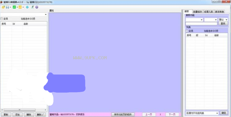Click the 保存对此页的修改 button
This screenshot has height=117, width=231.
(x=123, y=114)
